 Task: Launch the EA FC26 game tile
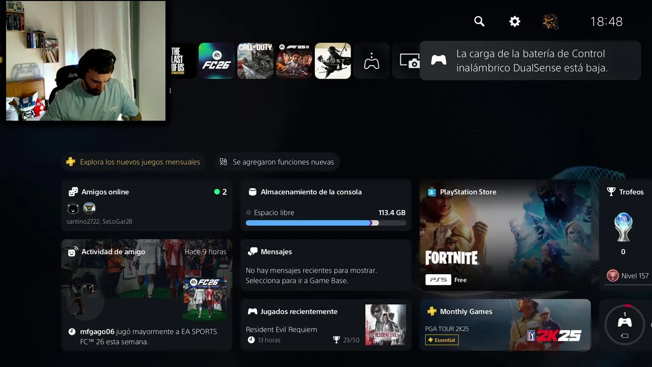click(x=216, y=61)
